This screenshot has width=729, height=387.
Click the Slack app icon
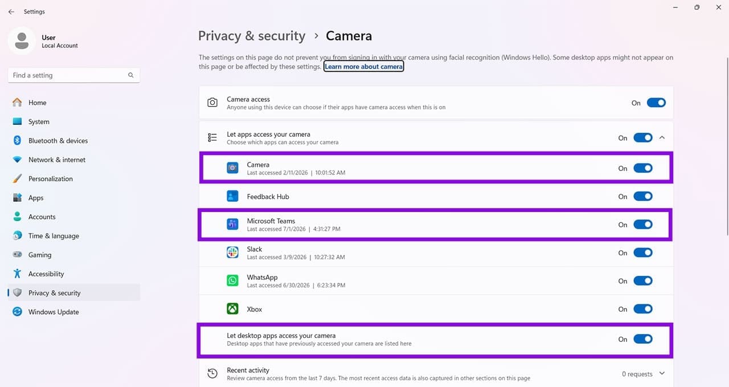pos(232,252)
